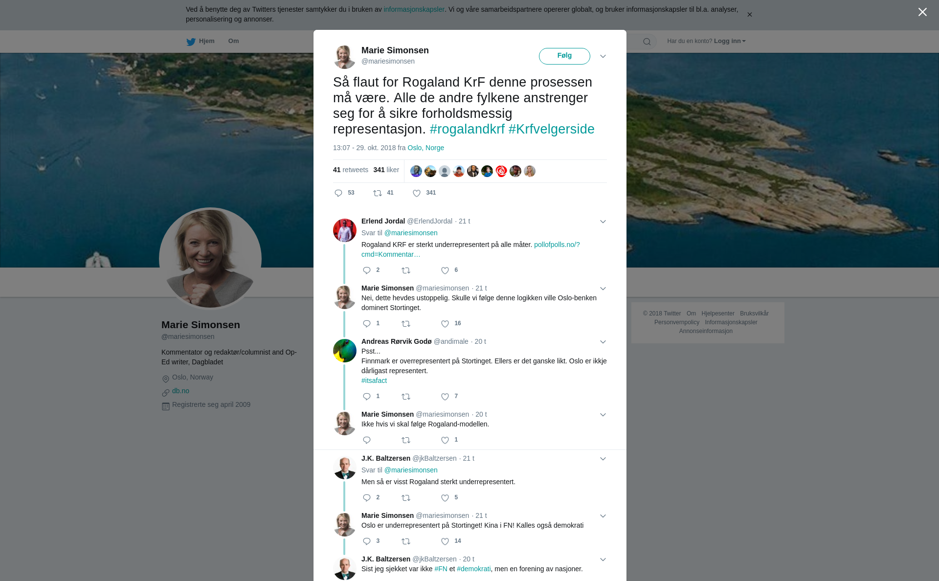The width and height of the screenshot is (939, 581).
Task: Open chevron menu on Andreas Rørvik Godø's tweet
Action: point(603,342)
